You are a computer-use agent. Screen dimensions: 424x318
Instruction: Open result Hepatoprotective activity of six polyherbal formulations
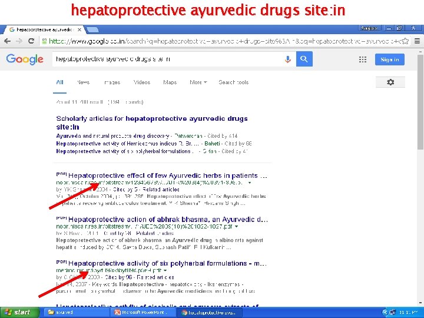167,263
